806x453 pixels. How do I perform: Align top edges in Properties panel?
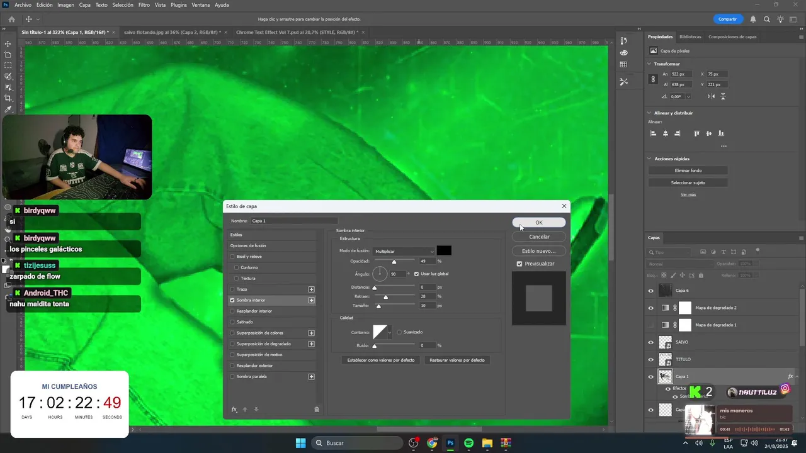coord(696,133)
